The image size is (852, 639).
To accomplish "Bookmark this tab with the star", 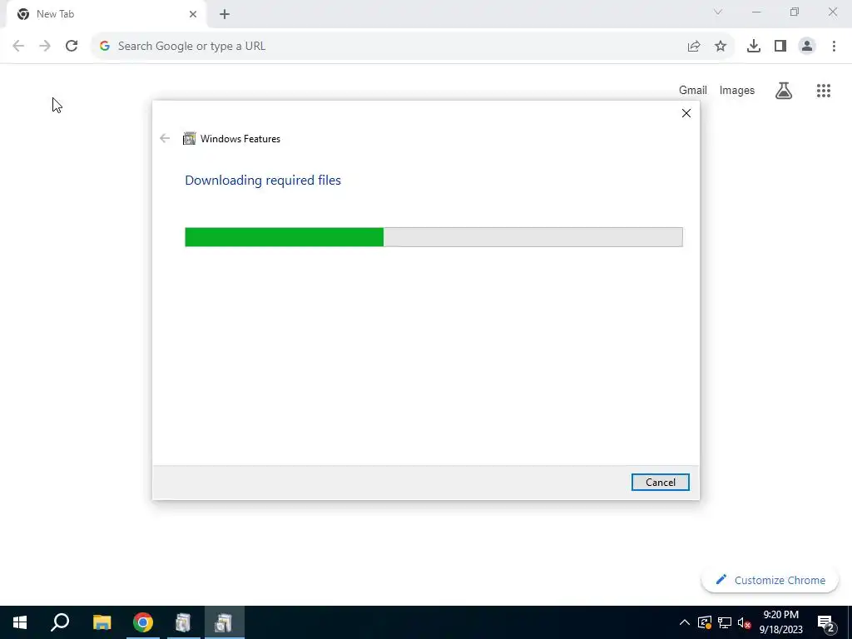I will (721, 47).
